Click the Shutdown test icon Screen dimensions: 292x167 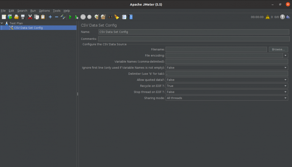coord(89,17)
